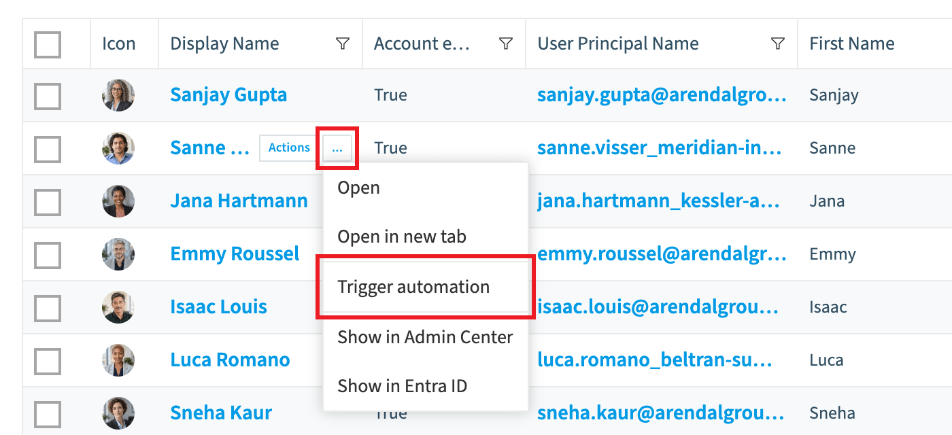The width and height of the screenshot is (952, 435).
Task: Click the first name cell Luca
Action: 826,360
